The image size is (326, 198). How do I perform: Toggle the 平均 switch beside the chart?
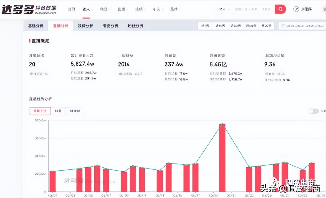(313, 111)
